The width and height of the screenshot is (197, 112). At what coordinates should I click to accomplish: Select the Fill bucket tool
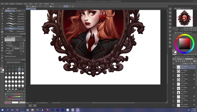click(2, 48)
